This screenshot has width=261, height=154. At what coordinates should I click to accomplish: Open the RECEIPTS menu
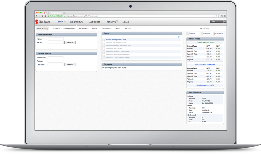111,22
